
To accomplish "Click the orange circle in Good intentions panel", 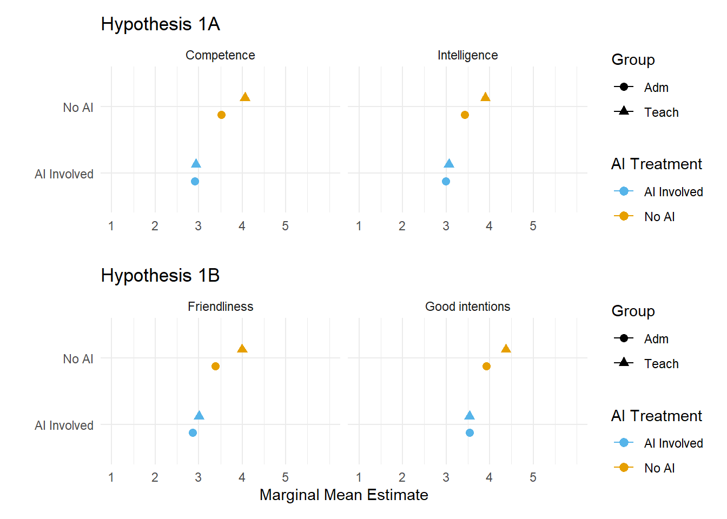I will (486, 366).
